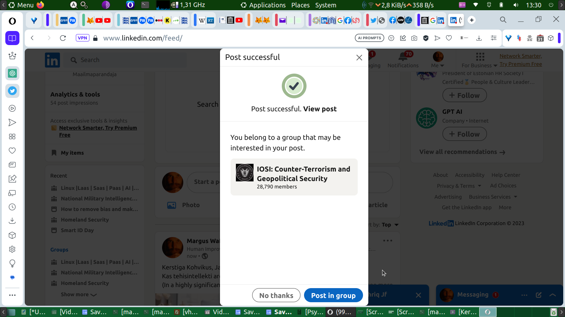Open the sidebar speed dial grid icon
This screenshot has width=565, height=317.
(12, 137)
